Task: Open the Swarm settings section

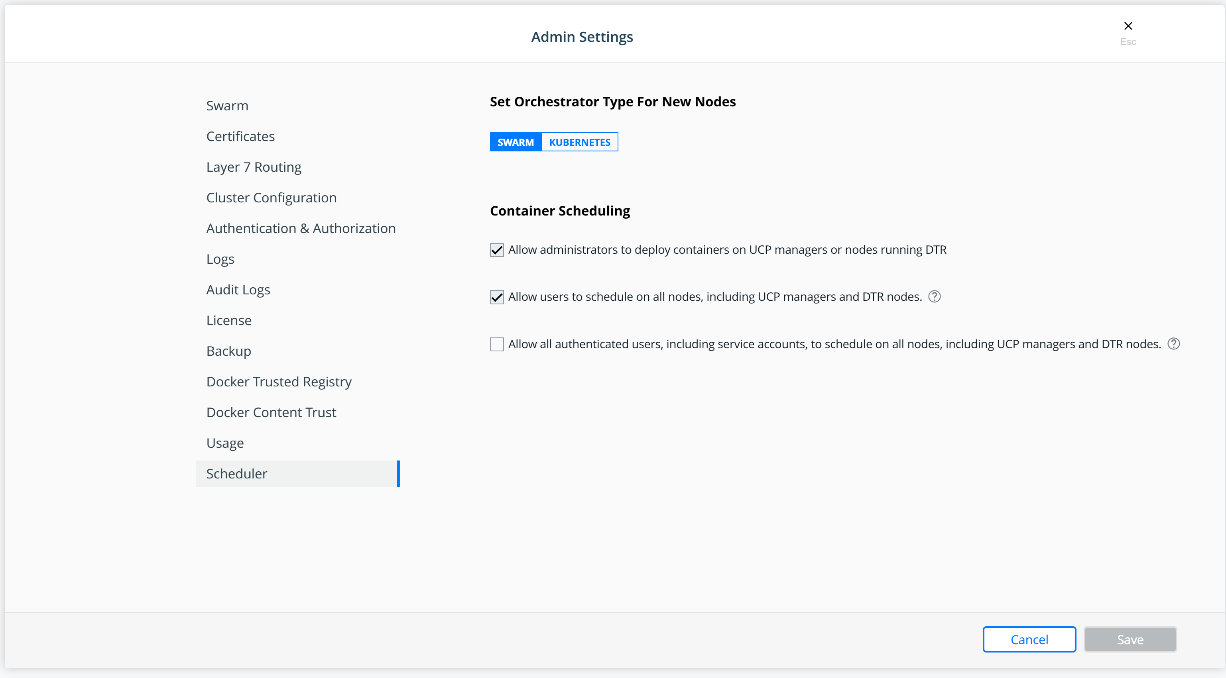Action: pyautogui.click(x=227, y=106)
